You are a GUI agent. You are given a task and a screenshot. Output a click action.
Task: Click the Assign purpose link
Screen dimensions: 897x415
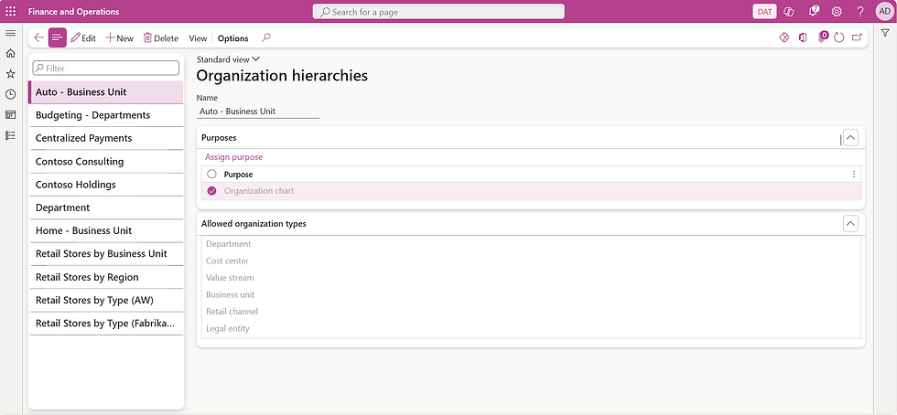[233, 157]
